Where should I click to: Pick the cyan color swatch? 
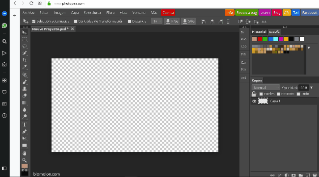(x=275, y=39)
